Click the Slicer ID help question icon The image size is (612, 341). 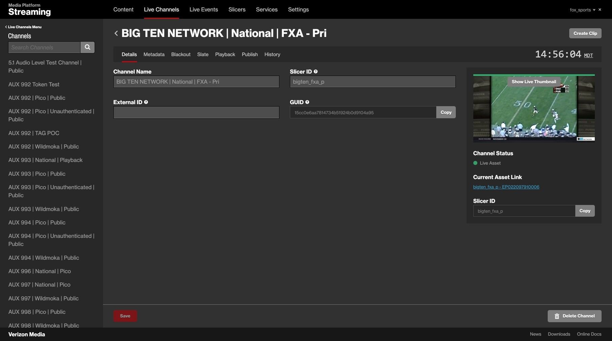tap(315, 72)
